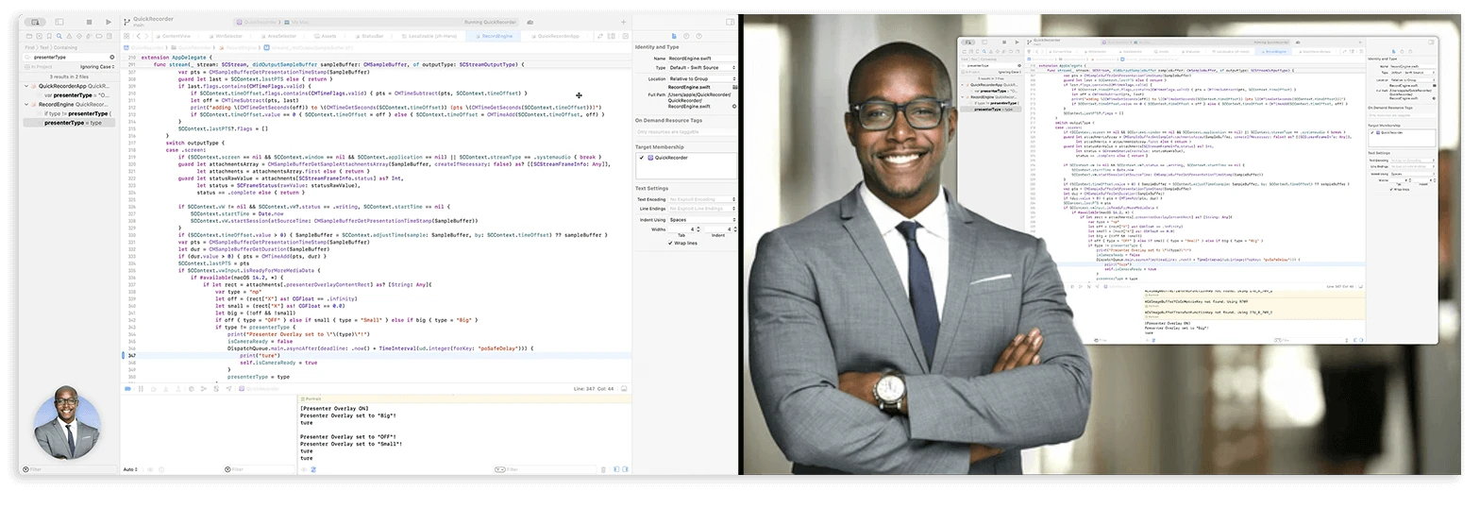Select the 'if type != presenterType' result
This screenshot has width=1480, height=508.
(x=76, y=113)
